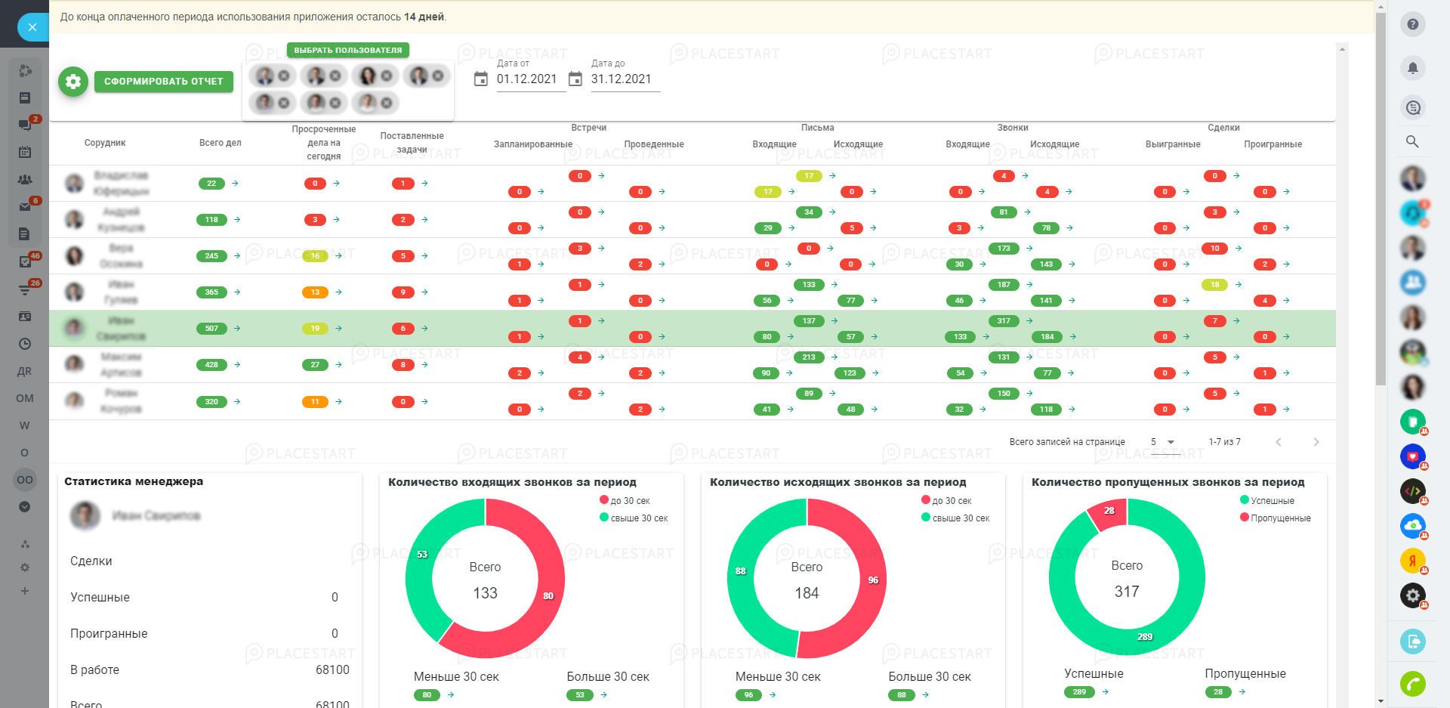Remove the first selected user chip
1450x708 pixels.
click(x=284, y=76)
